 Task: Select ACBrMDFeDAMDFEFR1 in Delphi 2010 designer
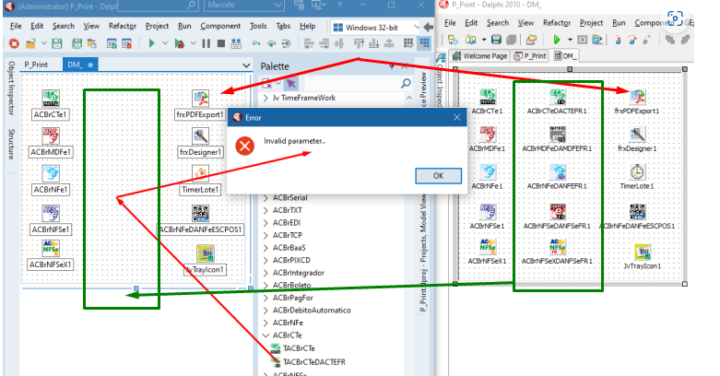tap(558, 135)
